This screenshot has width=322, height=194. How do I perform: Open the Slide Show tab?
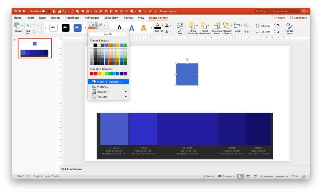pyautogui.click(x=111, y=18)
